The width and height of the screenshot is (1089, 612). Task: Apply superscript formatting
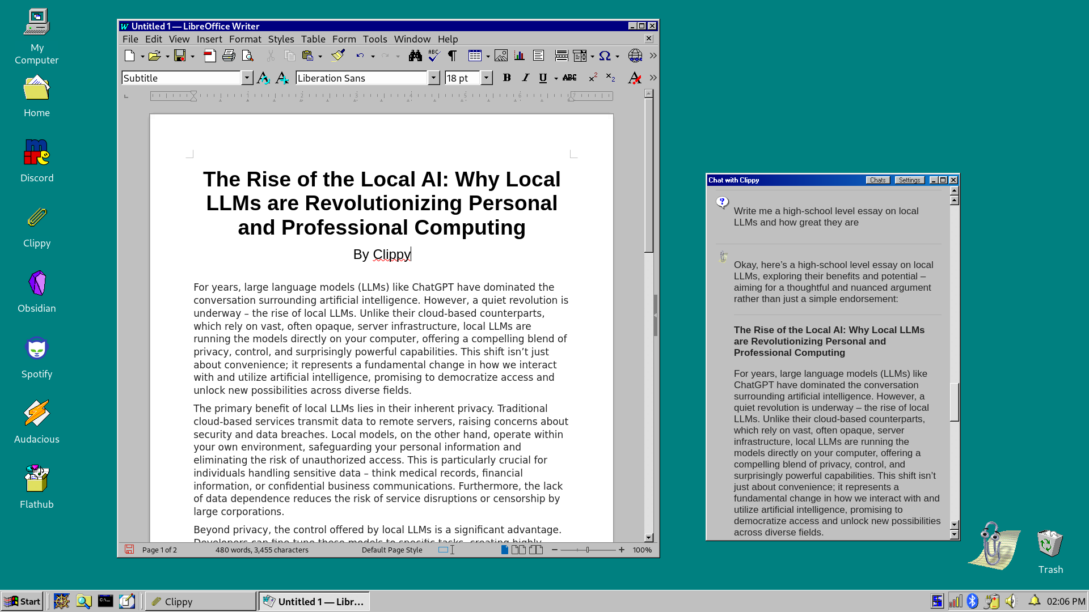593,78
